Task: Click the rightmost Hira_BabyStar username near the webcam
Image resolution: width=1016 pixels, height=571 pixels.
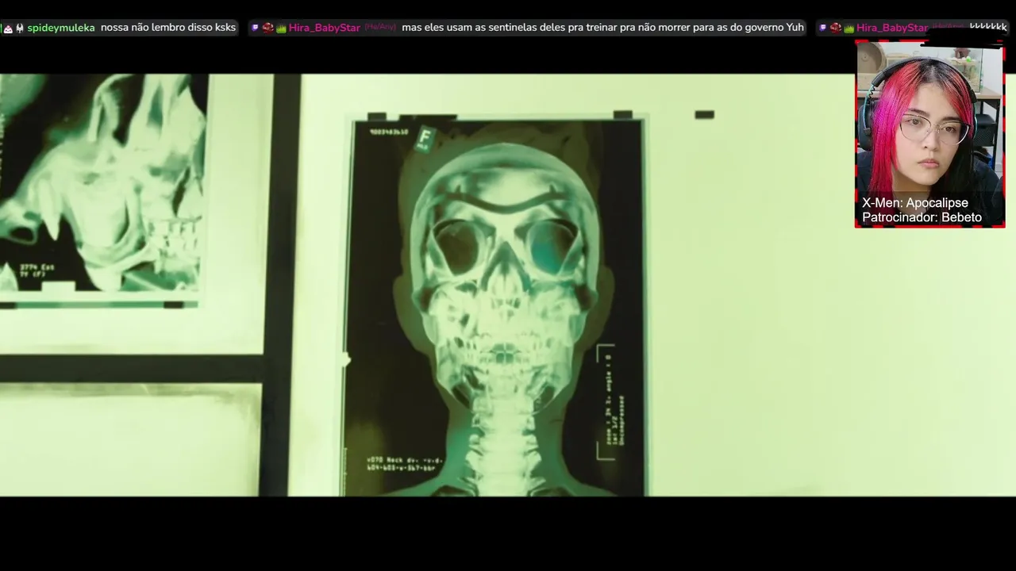Action: [892, 28]
